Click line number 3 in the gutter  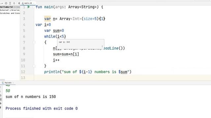[24, 19]
